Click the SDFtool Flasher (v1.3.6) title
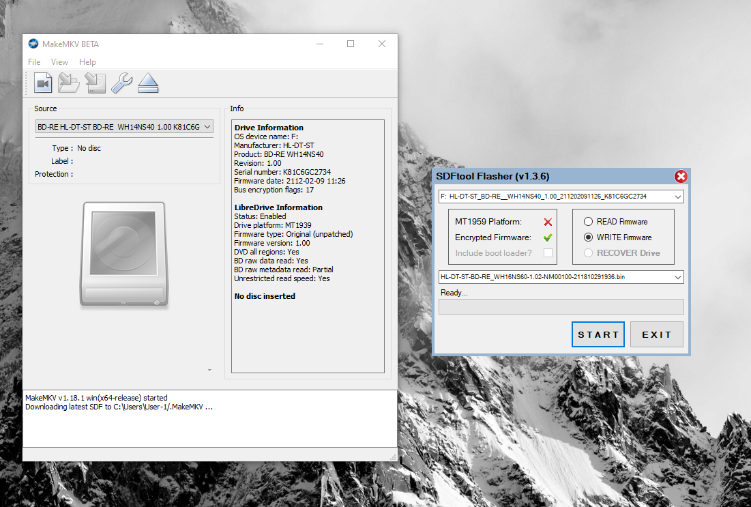Screen dimensions: 751x507 coord(492,176)
